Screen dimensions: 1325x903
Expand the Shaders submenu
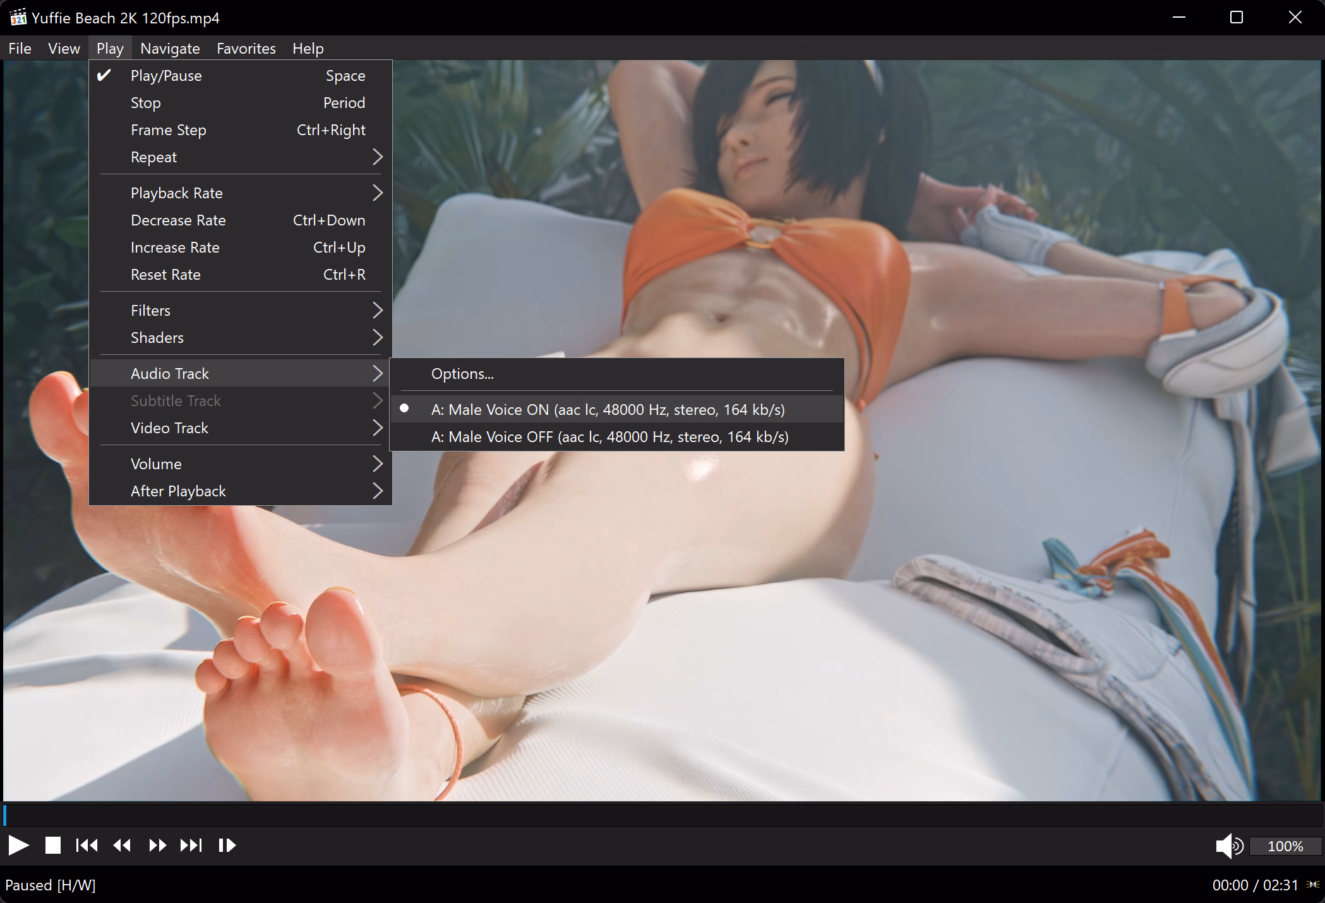coord(241,338)
